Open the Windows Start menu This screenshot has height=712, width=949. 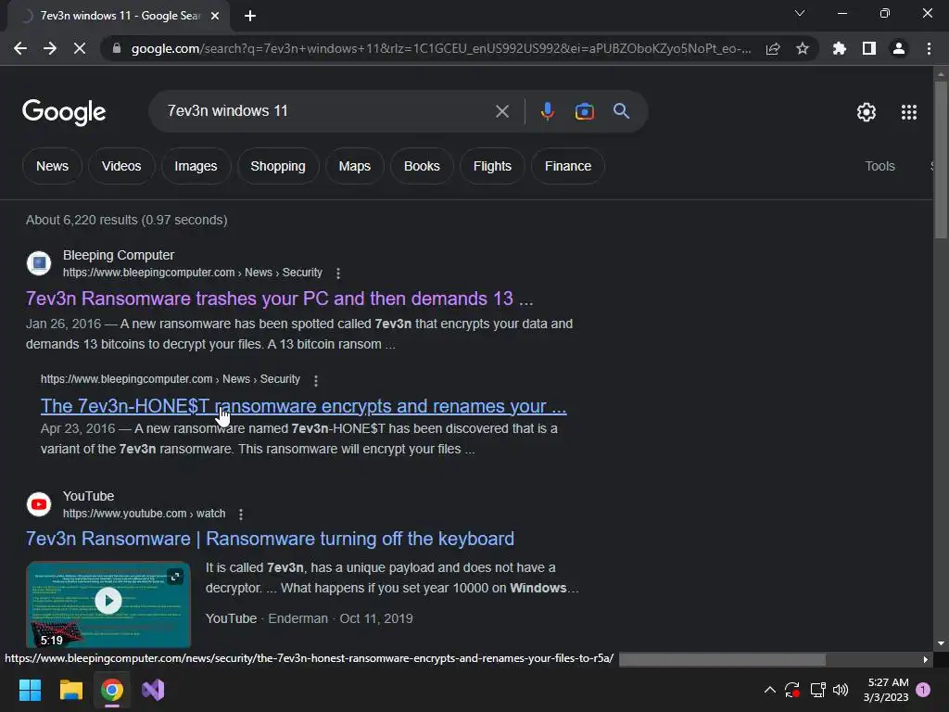click(x=30, y=690)
